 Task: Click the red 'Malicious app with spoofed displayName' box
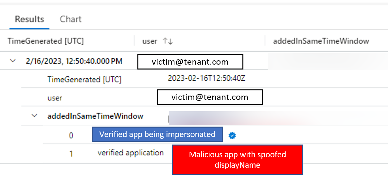click(238, 160)
